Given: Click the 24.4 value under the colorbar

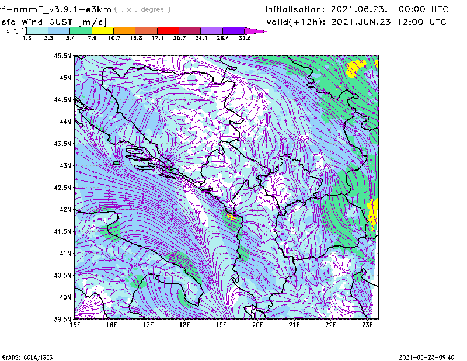Looking at the screenshot, I should (201, 38).
